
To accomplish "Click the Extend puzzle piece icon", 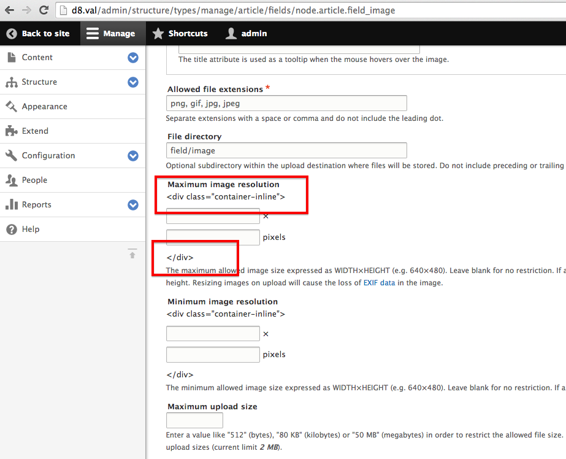I will click(12, 131).
